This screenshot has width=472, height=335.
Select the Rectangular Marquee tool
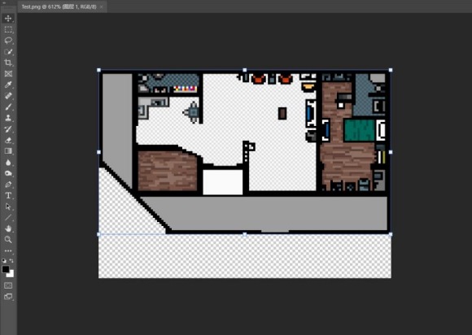pos(8,29)
